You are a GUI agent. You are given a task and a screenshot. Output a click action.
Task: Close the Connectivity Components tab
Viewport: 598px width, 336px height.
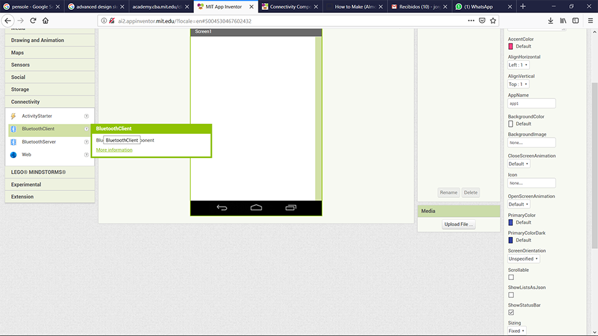[x=316, y=7]
